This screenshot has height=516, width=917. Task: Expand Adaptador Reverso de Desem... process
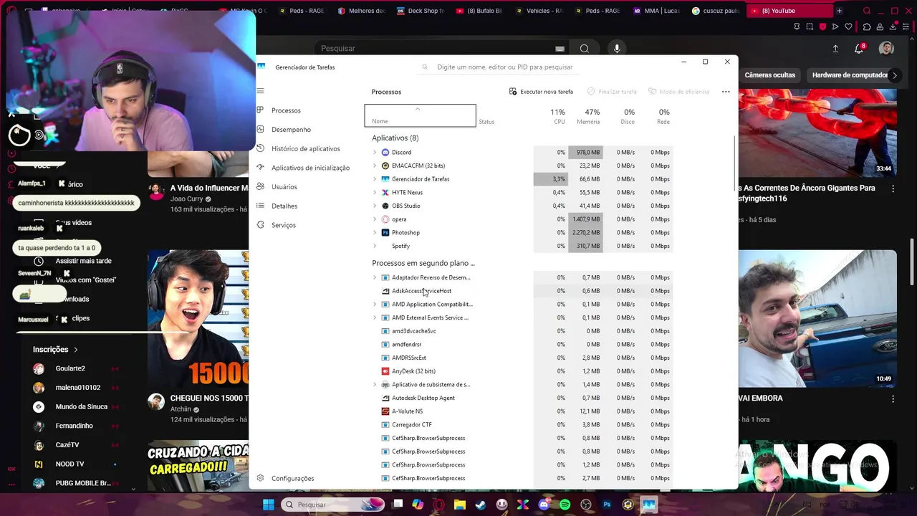tap(375, 277)
